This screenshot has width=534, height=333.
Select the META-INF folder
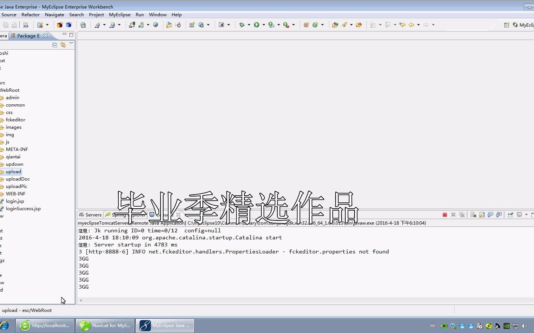(17, 149)
